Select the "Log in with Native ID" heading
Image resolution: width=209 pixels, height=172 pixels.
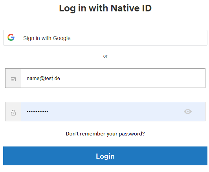105,8
